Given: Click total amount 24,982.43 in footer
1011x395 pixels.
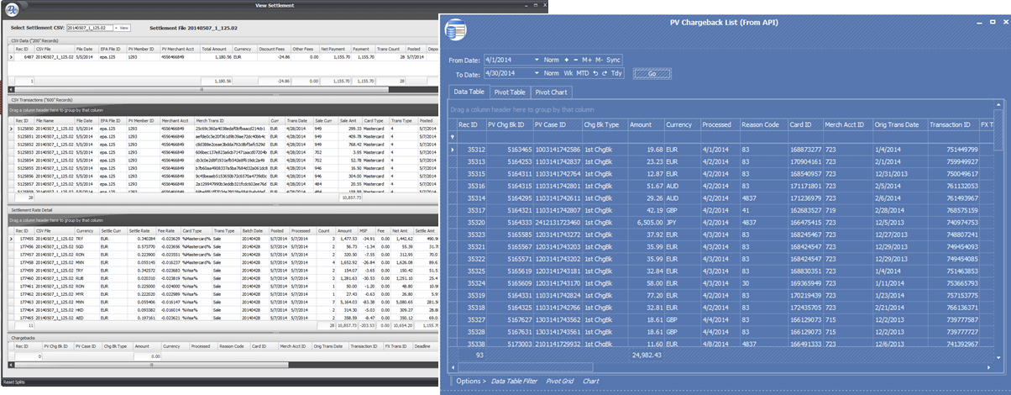Looking at the screenshot, I should click(647, 355).
